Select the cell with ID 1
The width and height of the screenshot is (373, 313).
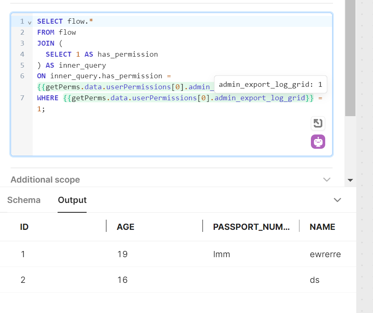coord(23,254)
